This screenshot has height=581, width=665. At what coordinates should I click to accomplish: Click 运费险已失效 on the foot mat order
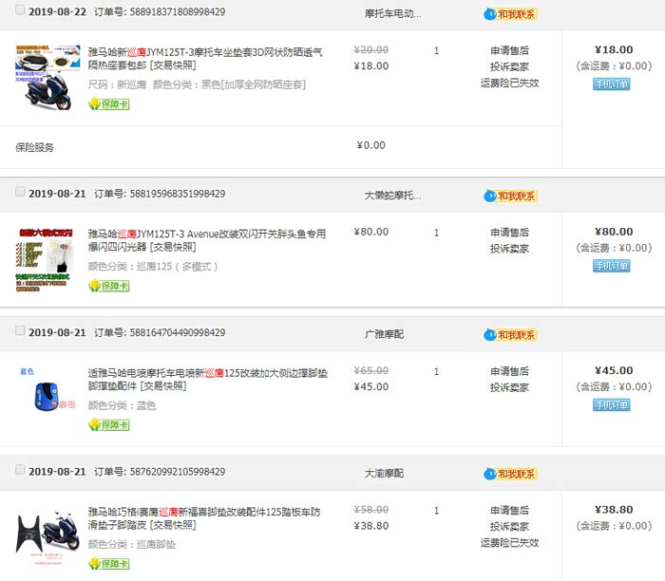509,542
